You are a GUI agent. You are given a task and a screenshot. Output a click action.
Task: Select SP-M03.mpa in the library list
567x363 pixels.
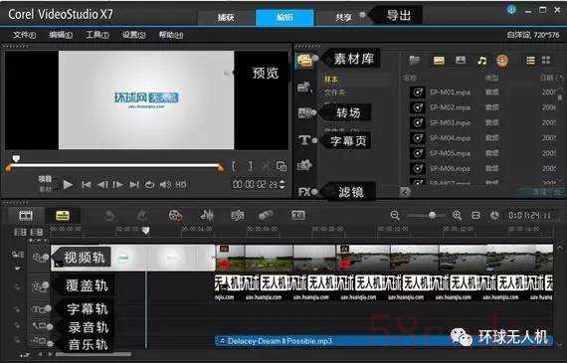click(450, 123)
